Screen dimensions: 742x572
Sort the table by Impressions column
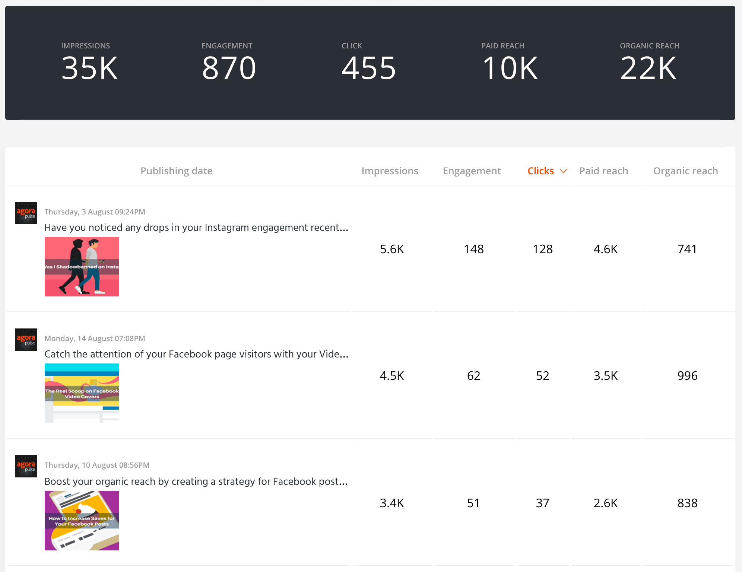coord(390,171)
